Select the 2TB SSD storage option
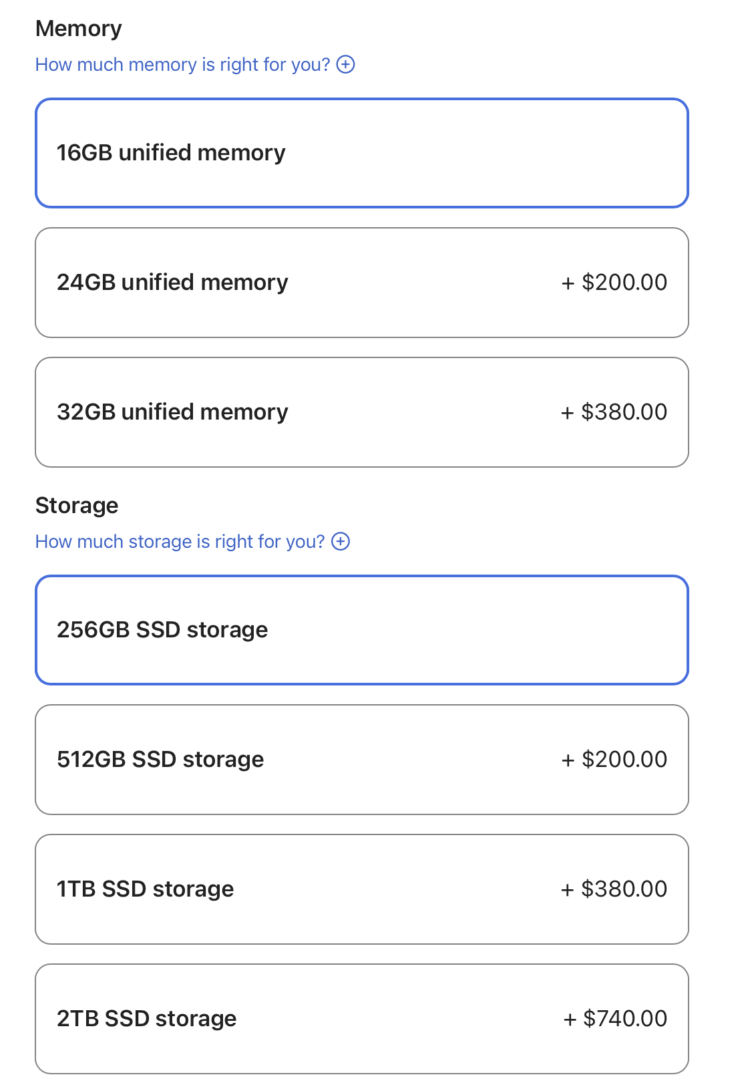744x1085 pixels. (361, 1019)
